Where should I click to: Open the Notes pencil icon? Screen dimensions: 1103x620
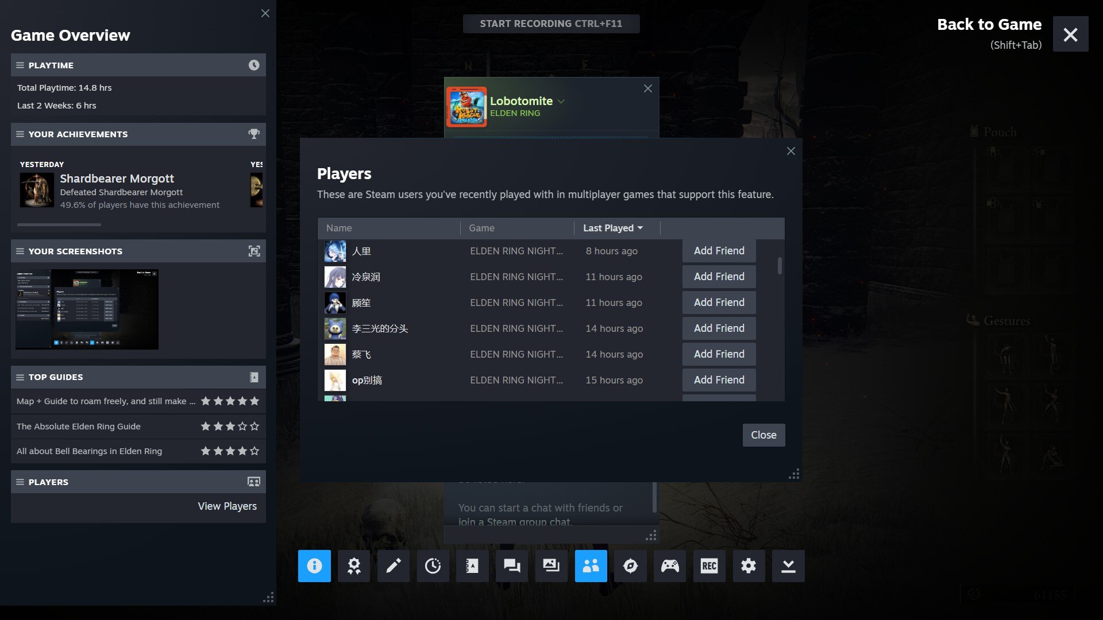(394, 566)
